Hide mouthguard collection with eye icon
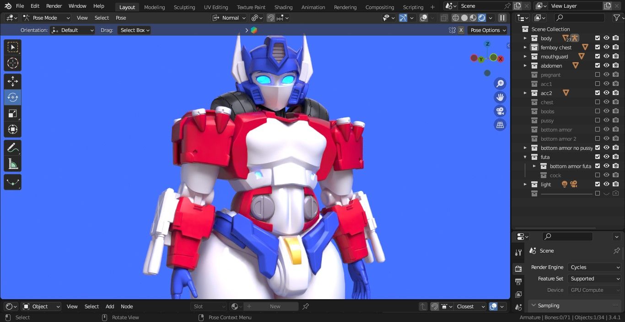The image size is (625, 322). (x=606, y=57)
